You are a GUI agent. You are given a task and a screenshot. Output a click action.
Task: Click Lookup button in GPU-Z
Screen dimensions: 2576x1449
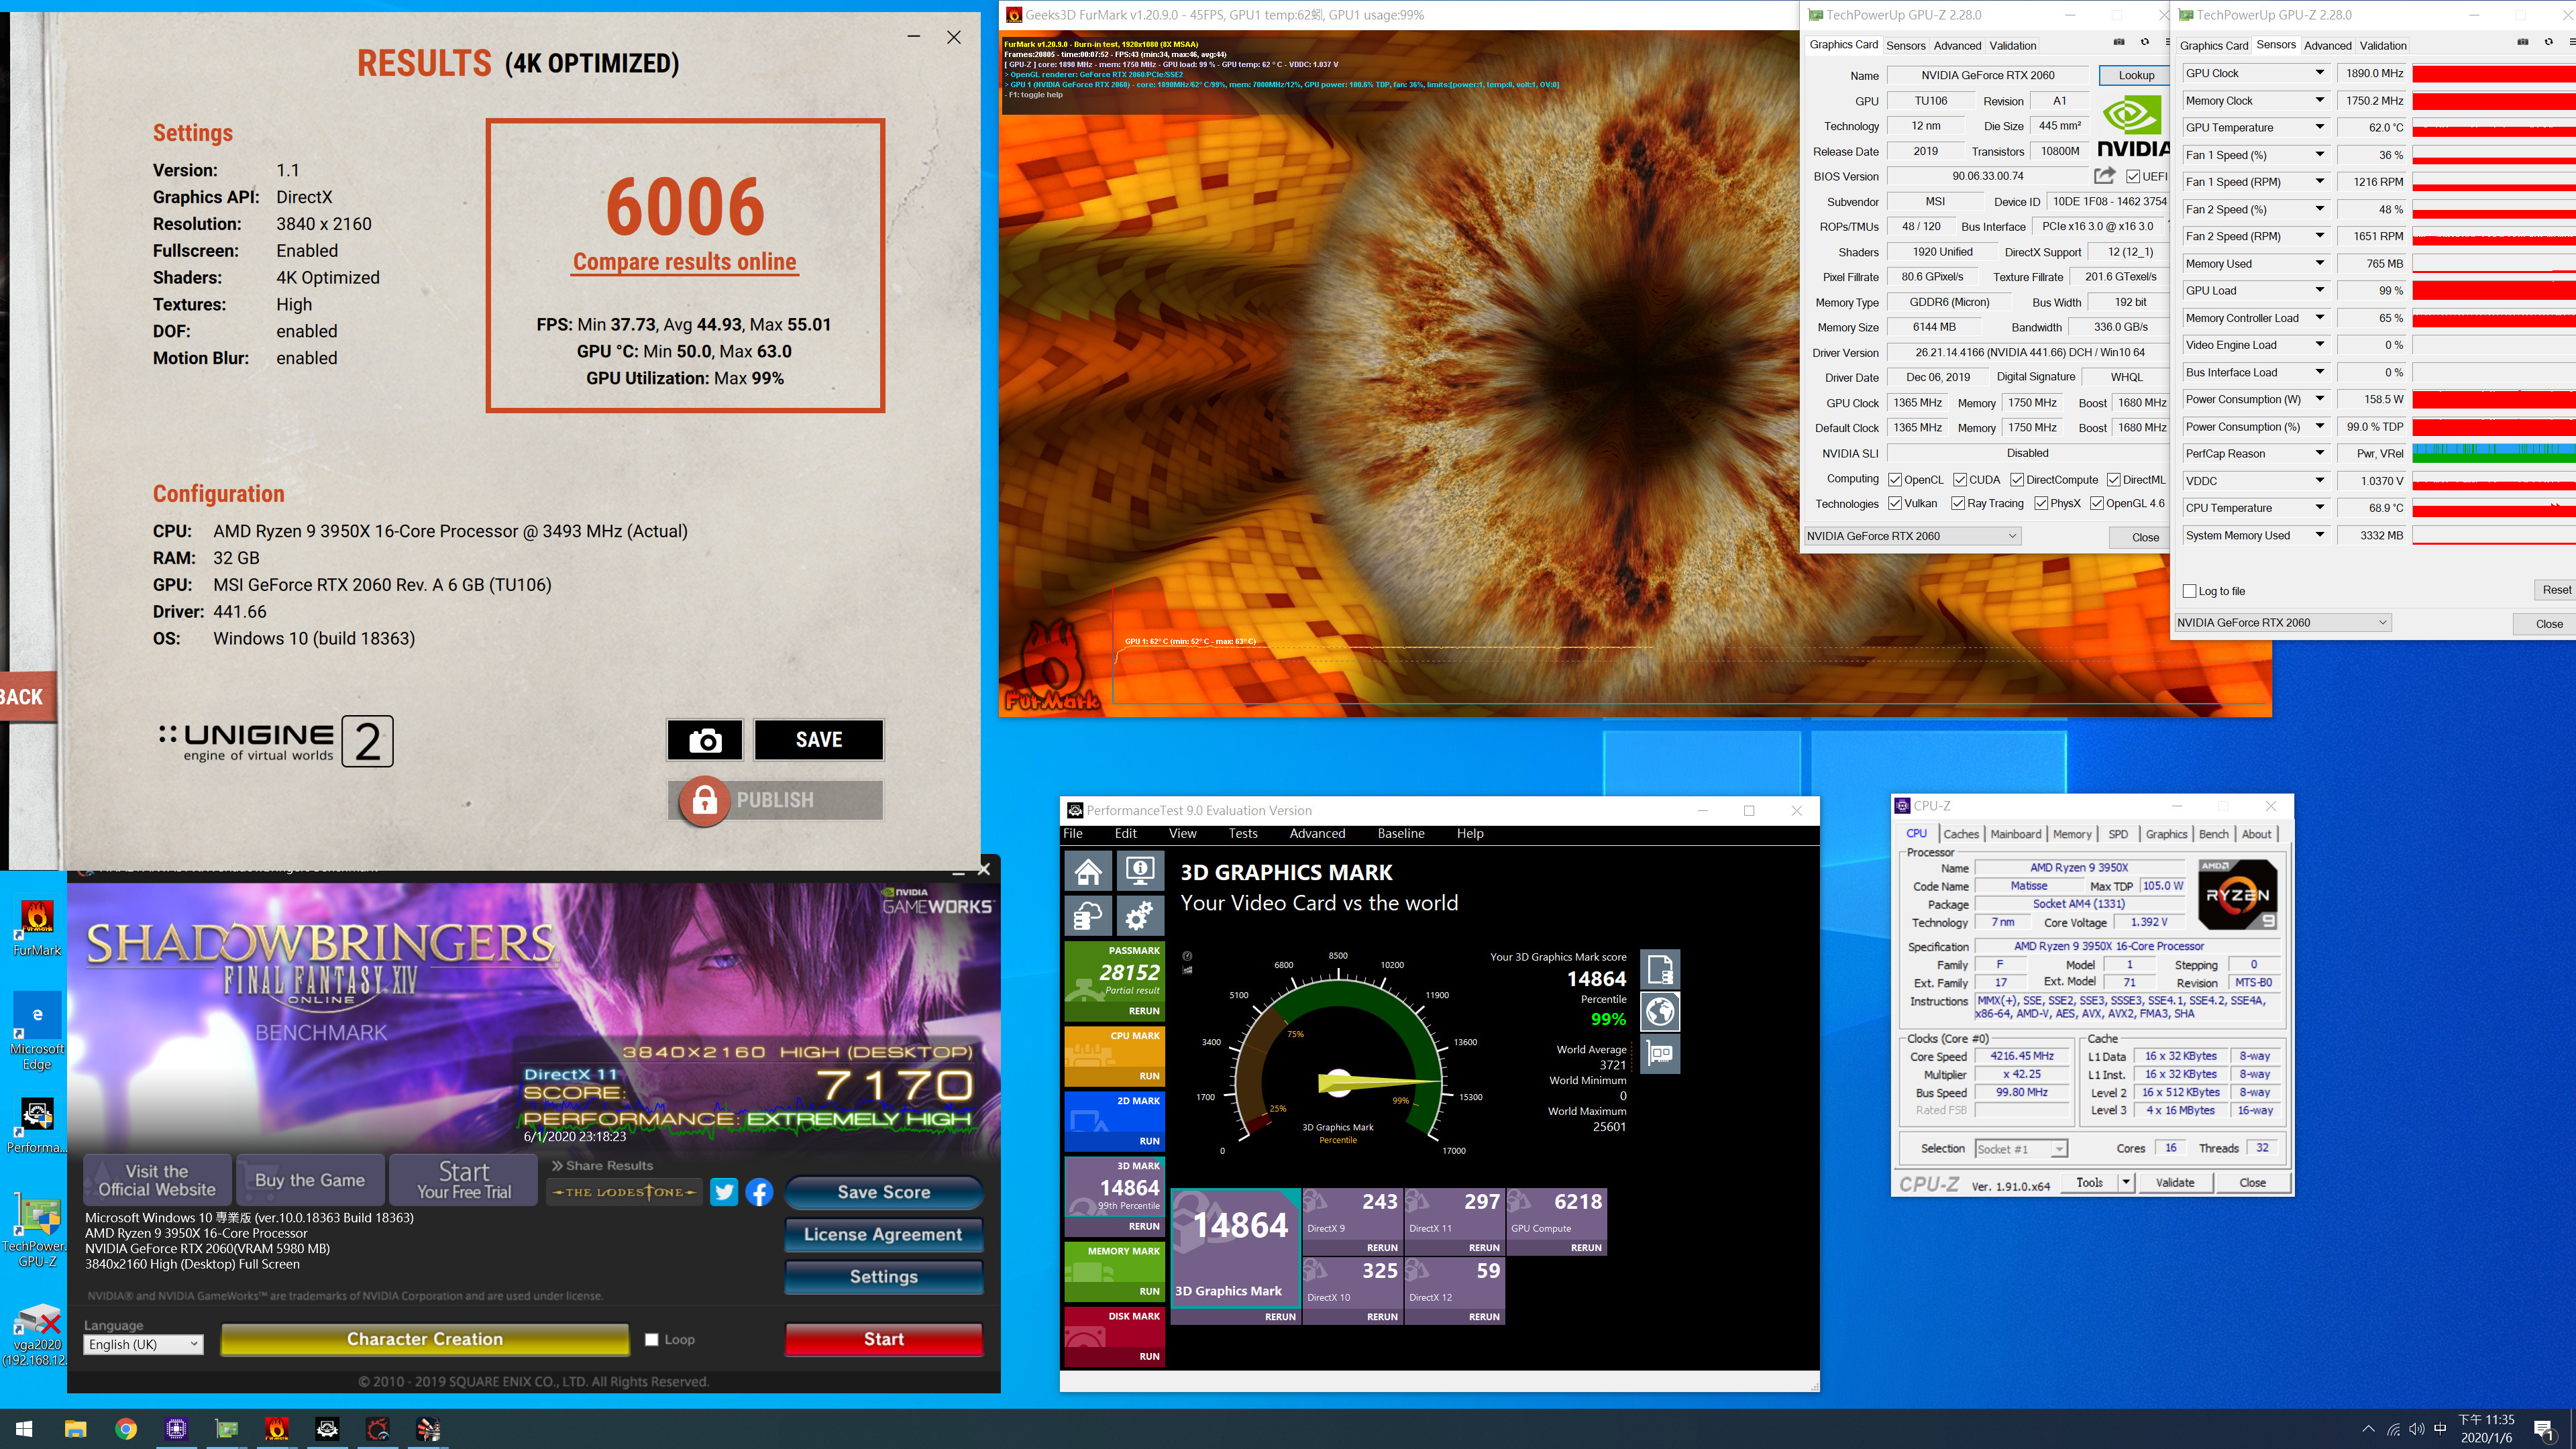coord(2136,75)
